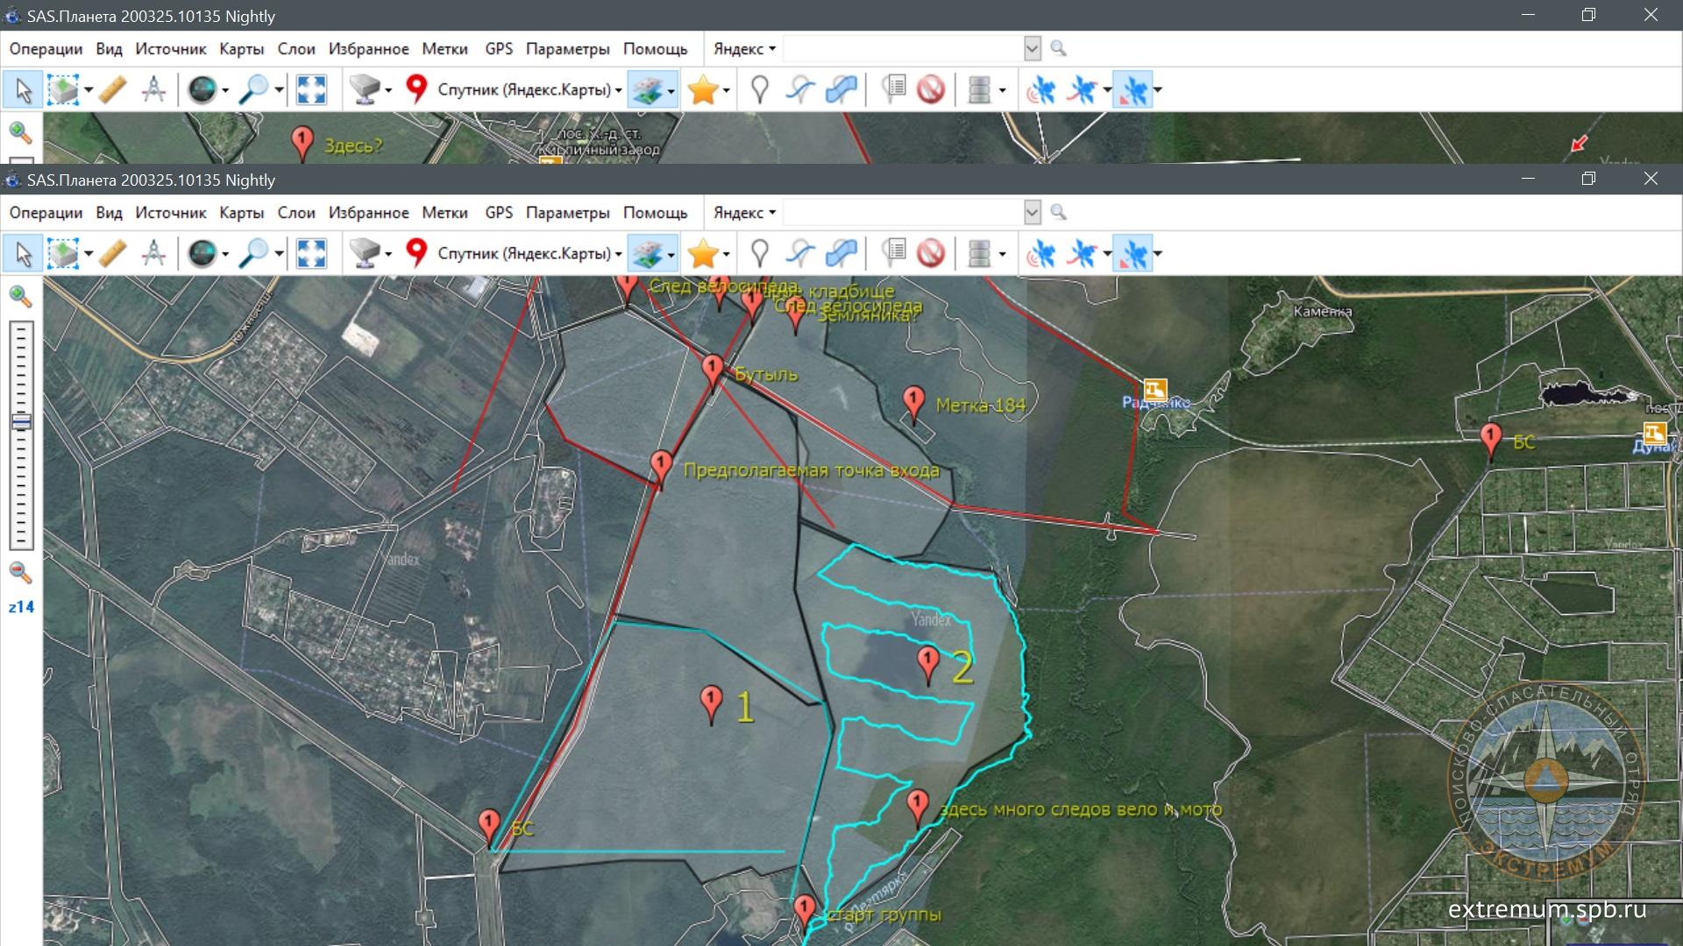Open the selection tool dropdown arrow in the front window
Image resolution: width=1683 pixels, height=946 pixels.
[x=89, y=254]
